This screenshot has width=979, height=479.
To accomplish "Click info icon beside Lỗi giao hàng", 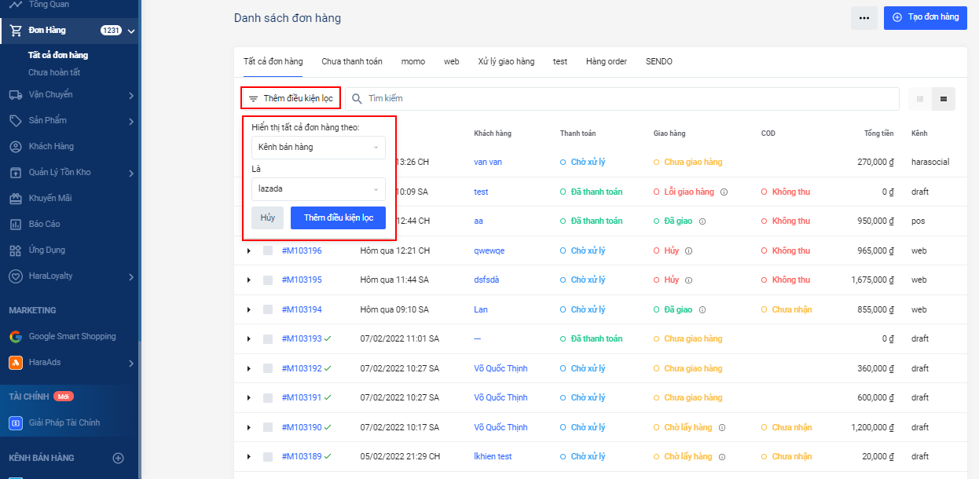I will [724, 192].
